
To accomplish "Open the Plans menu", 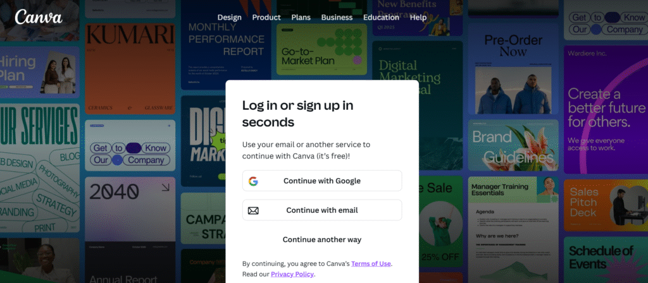I will point(301,17).
